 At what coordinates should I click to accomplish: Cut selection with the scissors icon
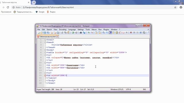(62, 33)
